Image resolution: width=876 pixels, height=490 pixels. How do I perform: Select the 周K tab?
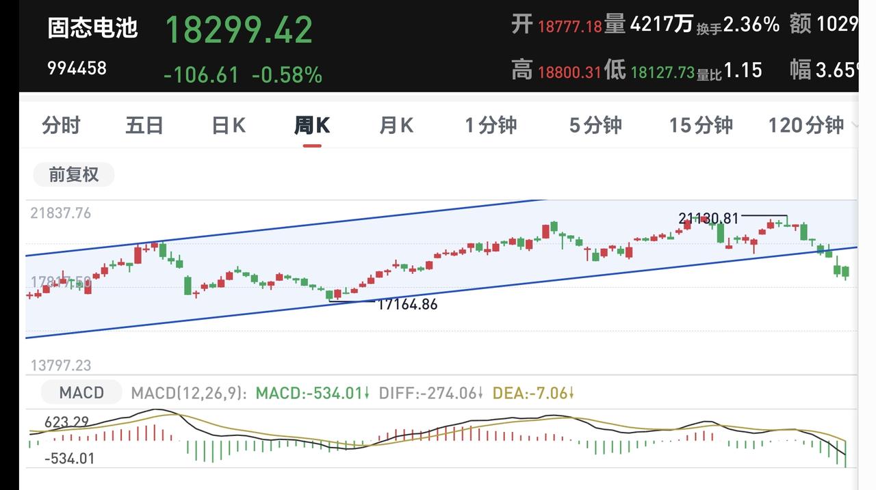(312, 125)
